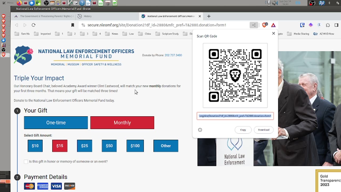Viewport: 341px width, 192px height.
Task: Close the Scan QR Code popup
Action: [273, 33]
